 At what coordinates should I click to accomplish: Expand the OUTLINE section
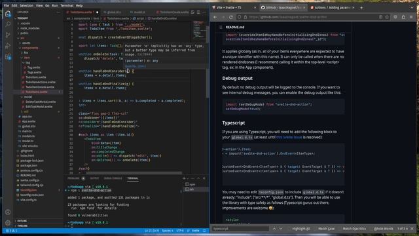22,221
